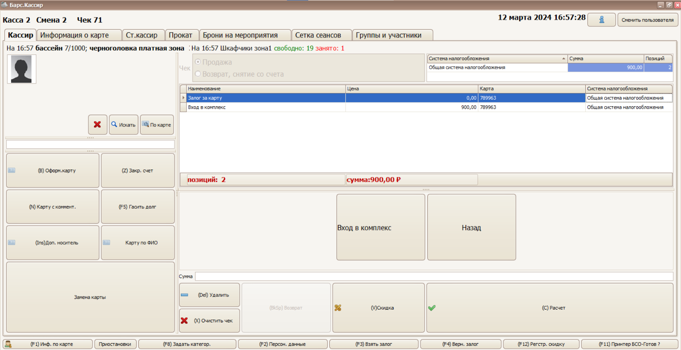Image resolution: width=681 pixels, height=350 pixels.
Task: Clear receipt with (X) Очистить чек
Action: (x=209, y=321)
